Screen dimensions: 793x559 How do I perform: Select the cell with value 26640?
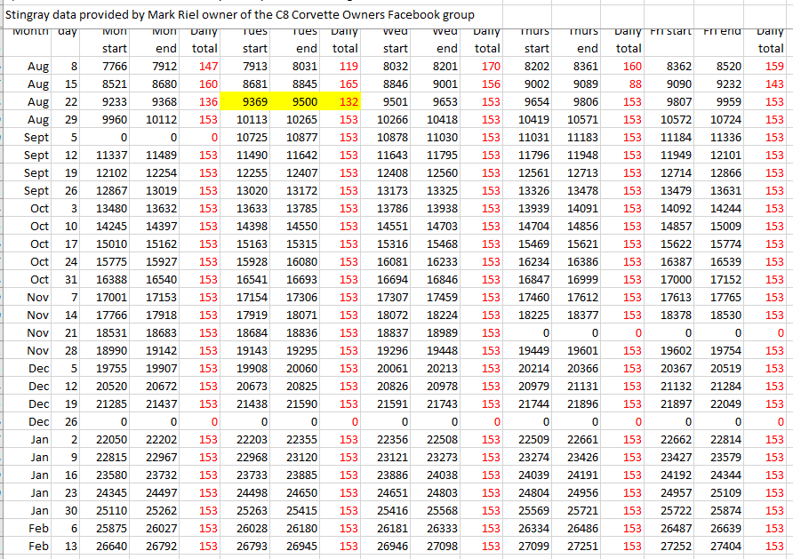[x=115, y=546]
